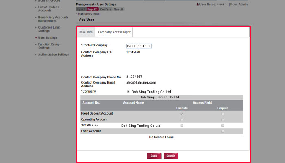The width and height of the screenshot is (285, 163).
Task: Click the Submit button
Action: [171, 156]
